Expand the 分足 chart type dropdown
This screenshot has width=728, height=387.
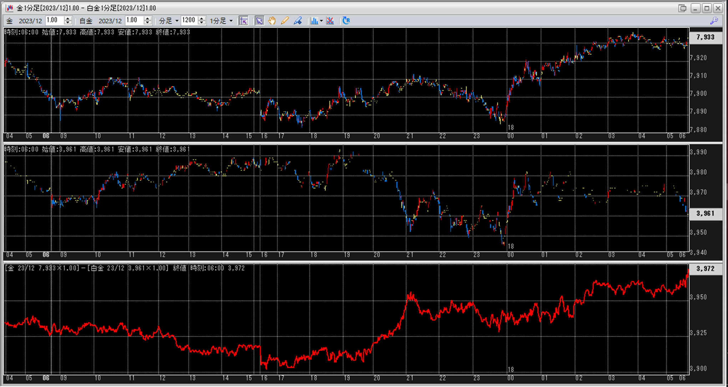(x=177, y=21)
